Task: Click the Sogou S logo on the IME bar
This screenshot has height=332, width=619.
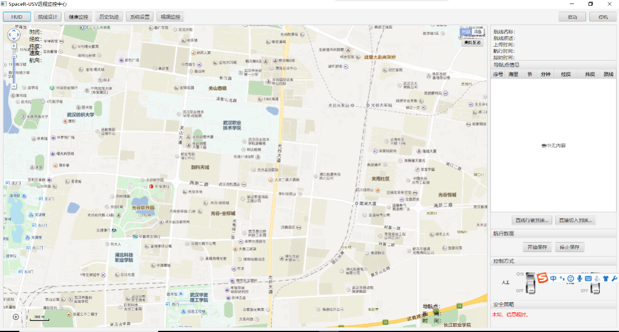Action: click(x=542, y=278)
